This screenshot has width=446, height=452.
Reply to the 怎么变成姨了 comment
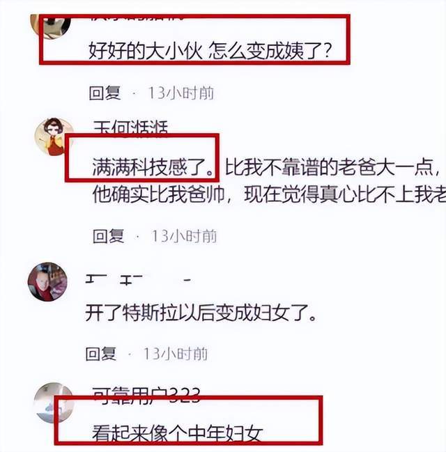click(105, 93)
